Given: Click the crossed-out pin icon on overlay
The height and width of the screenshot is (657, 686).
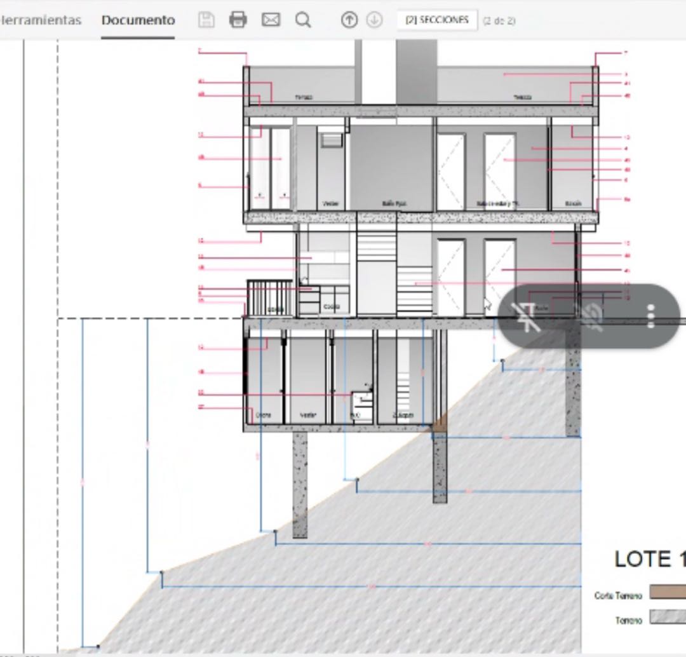Looking at the screenshot, I should 526,316.
